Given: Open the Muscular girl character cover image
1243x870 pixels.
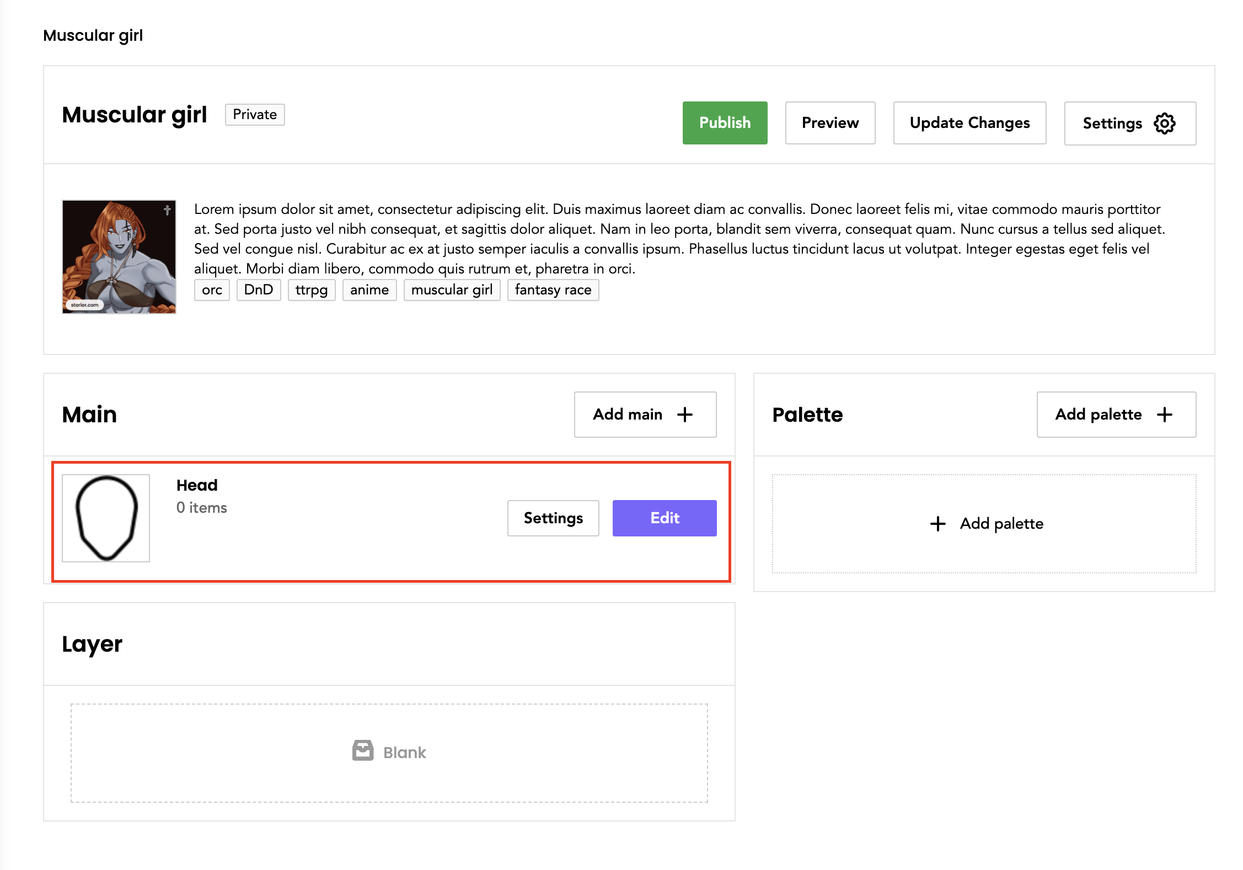Looking at the screenshot, I should point(119,257).
